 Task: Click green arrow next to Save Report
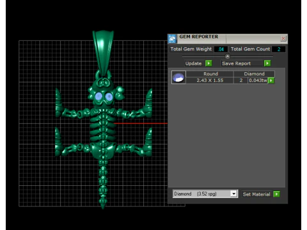(x=267, y=63)
